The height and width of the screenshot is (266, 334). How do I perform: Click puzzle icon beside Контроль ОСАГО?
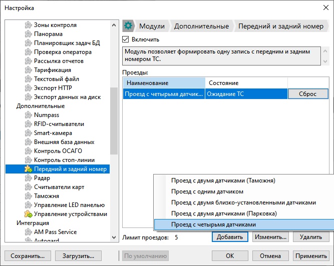29,151
